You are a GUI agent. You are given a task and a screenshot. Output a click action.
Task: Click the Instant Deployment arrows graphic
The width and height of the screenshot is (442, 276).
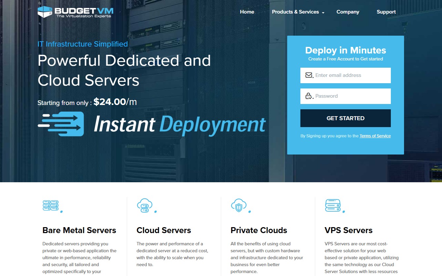[x=61, y=124]
